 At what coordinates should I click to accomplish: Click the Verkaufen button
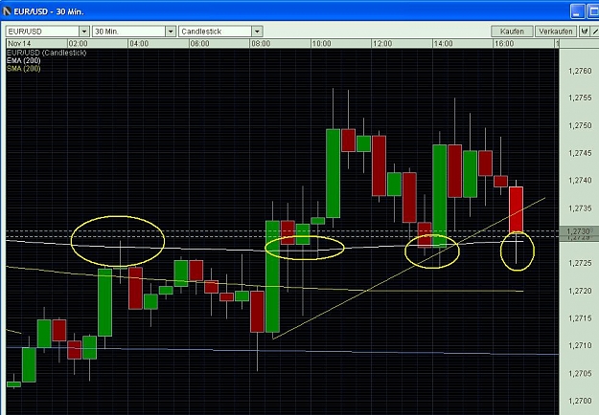pos(556,32)
